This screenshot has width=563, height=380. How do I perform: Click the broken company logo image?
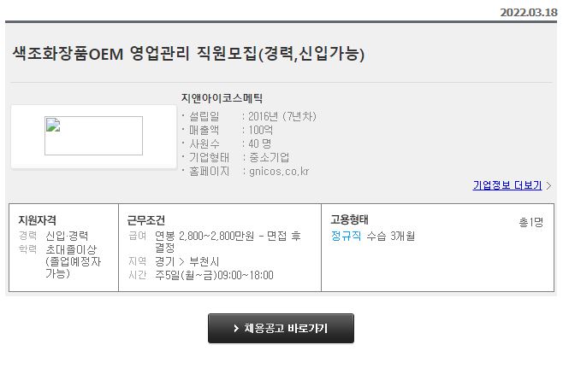(x=93, y=136)
